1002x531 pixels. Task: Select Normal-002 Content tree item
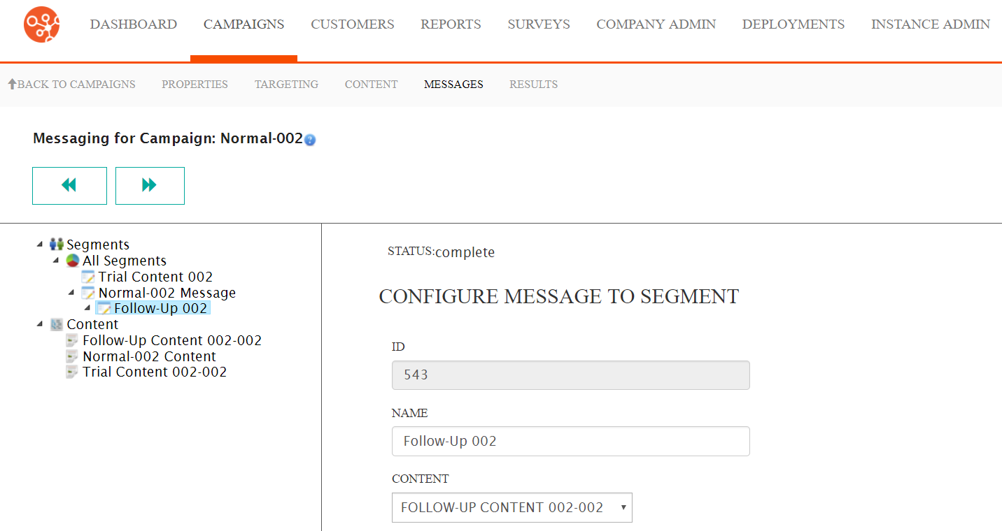(x=149, y=356)
